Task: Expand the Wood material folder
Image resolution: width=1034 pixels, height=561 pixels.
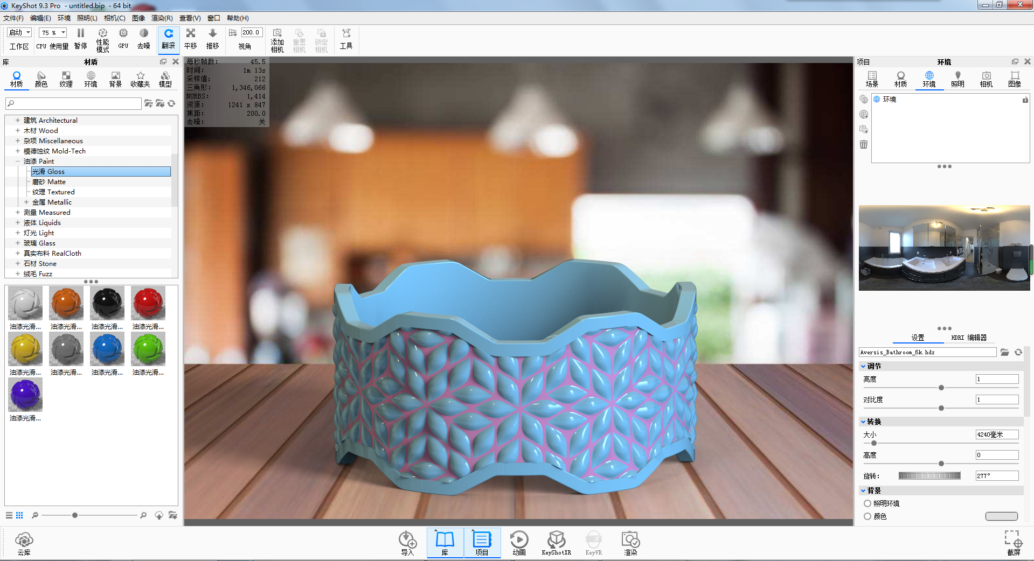Action: pyautogui.click(x=18, y=131)
